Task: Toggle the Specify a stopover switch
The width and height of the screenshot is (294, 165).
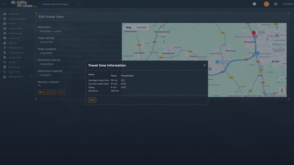Action: click(x=40, y=85)
